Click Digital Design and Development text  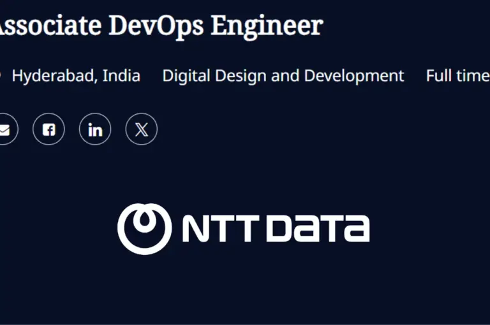[283, 76]
